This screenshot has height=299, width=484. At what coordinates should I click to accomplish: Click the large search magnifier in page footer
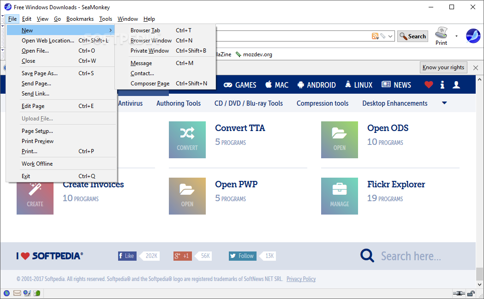point(367,256)
